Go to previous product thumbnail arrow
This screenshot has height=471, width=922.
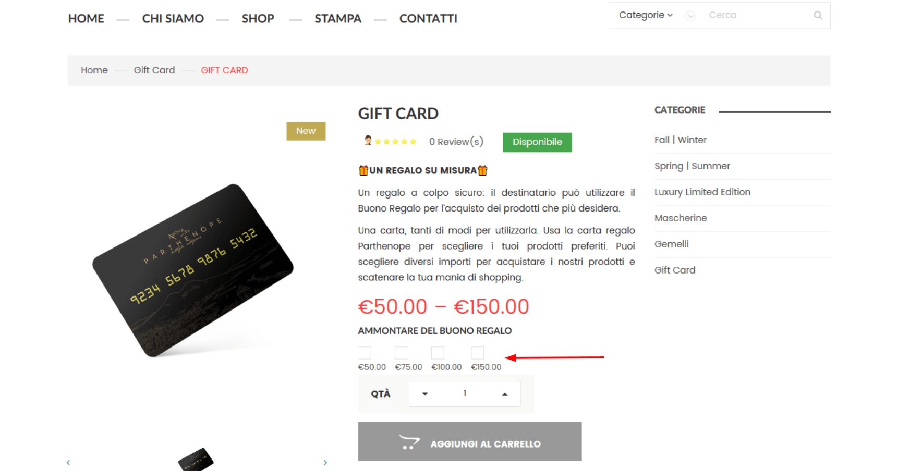(68, 463)
